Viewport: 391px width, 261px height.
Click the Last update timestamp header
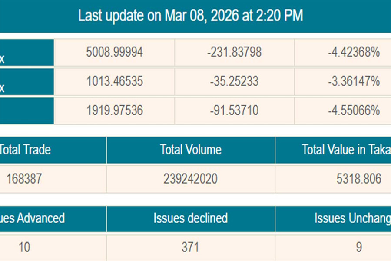click(190, 16)
